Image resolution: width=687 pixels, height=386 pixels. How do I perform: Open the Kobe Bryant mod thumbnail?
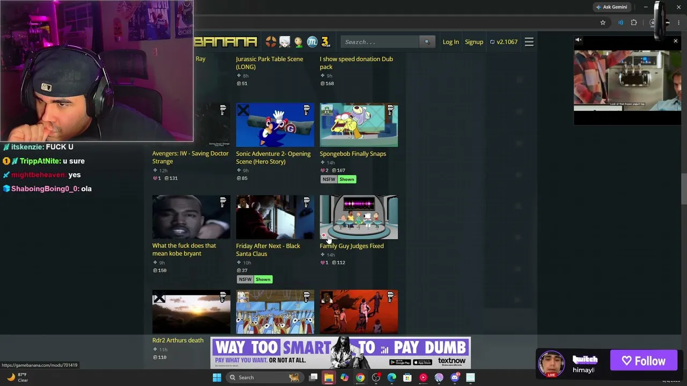point(192,217)
